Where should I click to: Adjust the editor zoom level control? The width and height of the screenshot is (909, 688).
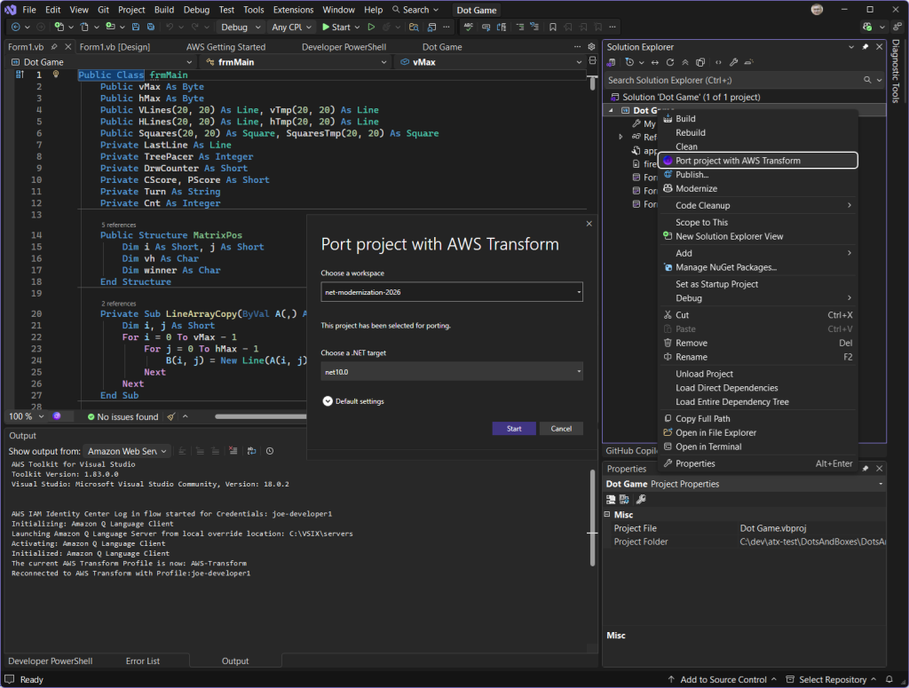(x=25, y=415)
